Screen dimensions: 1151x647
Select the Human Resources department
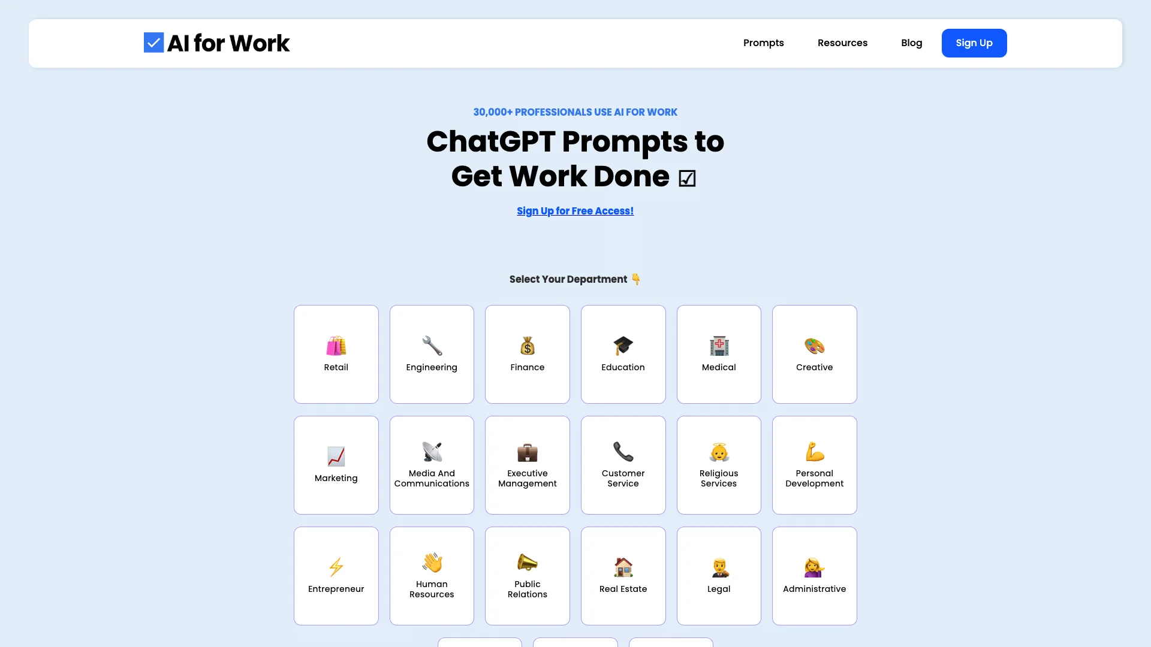point(432,576)
